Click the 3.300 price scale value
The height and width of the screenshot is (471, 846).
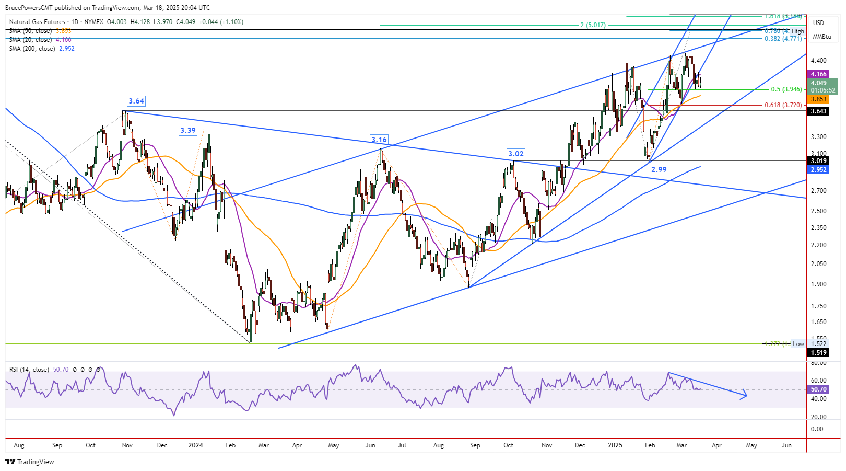[x=818, y=137]
